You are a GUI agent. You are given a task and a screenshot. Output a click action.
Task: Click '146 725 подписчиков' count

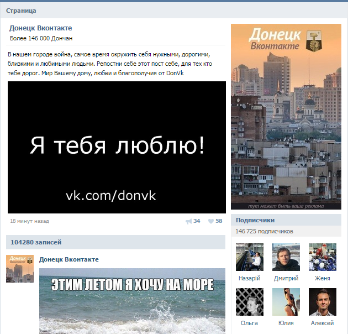(x=264, y=231)
